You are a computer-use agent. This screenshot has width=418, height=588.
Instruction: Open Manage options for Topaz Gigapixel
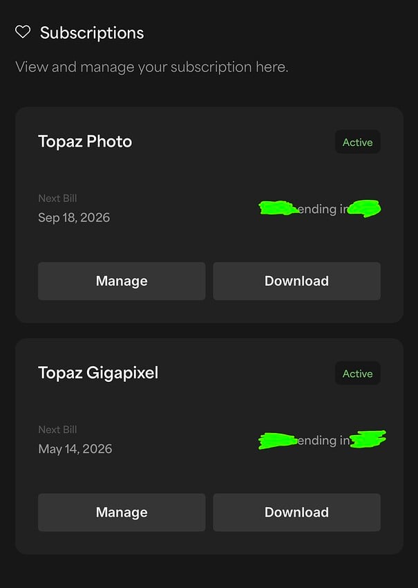(121, 512)
